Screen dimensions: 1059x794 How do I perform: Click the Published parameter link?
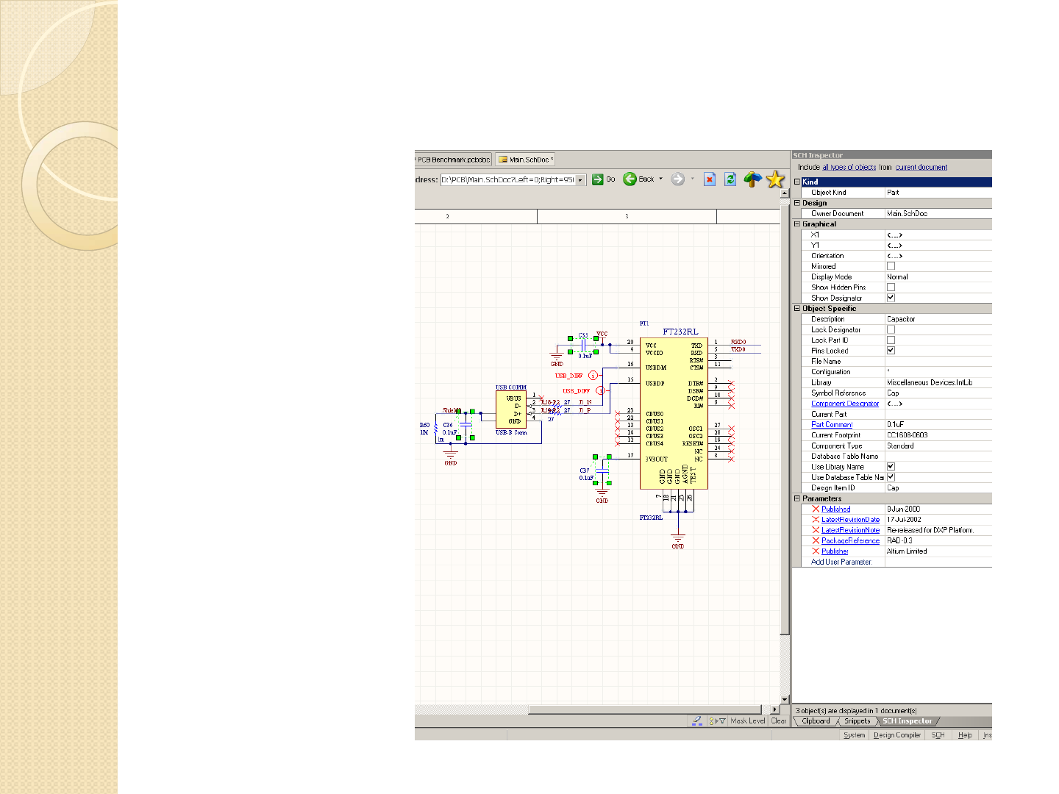[x=836, y=509]
